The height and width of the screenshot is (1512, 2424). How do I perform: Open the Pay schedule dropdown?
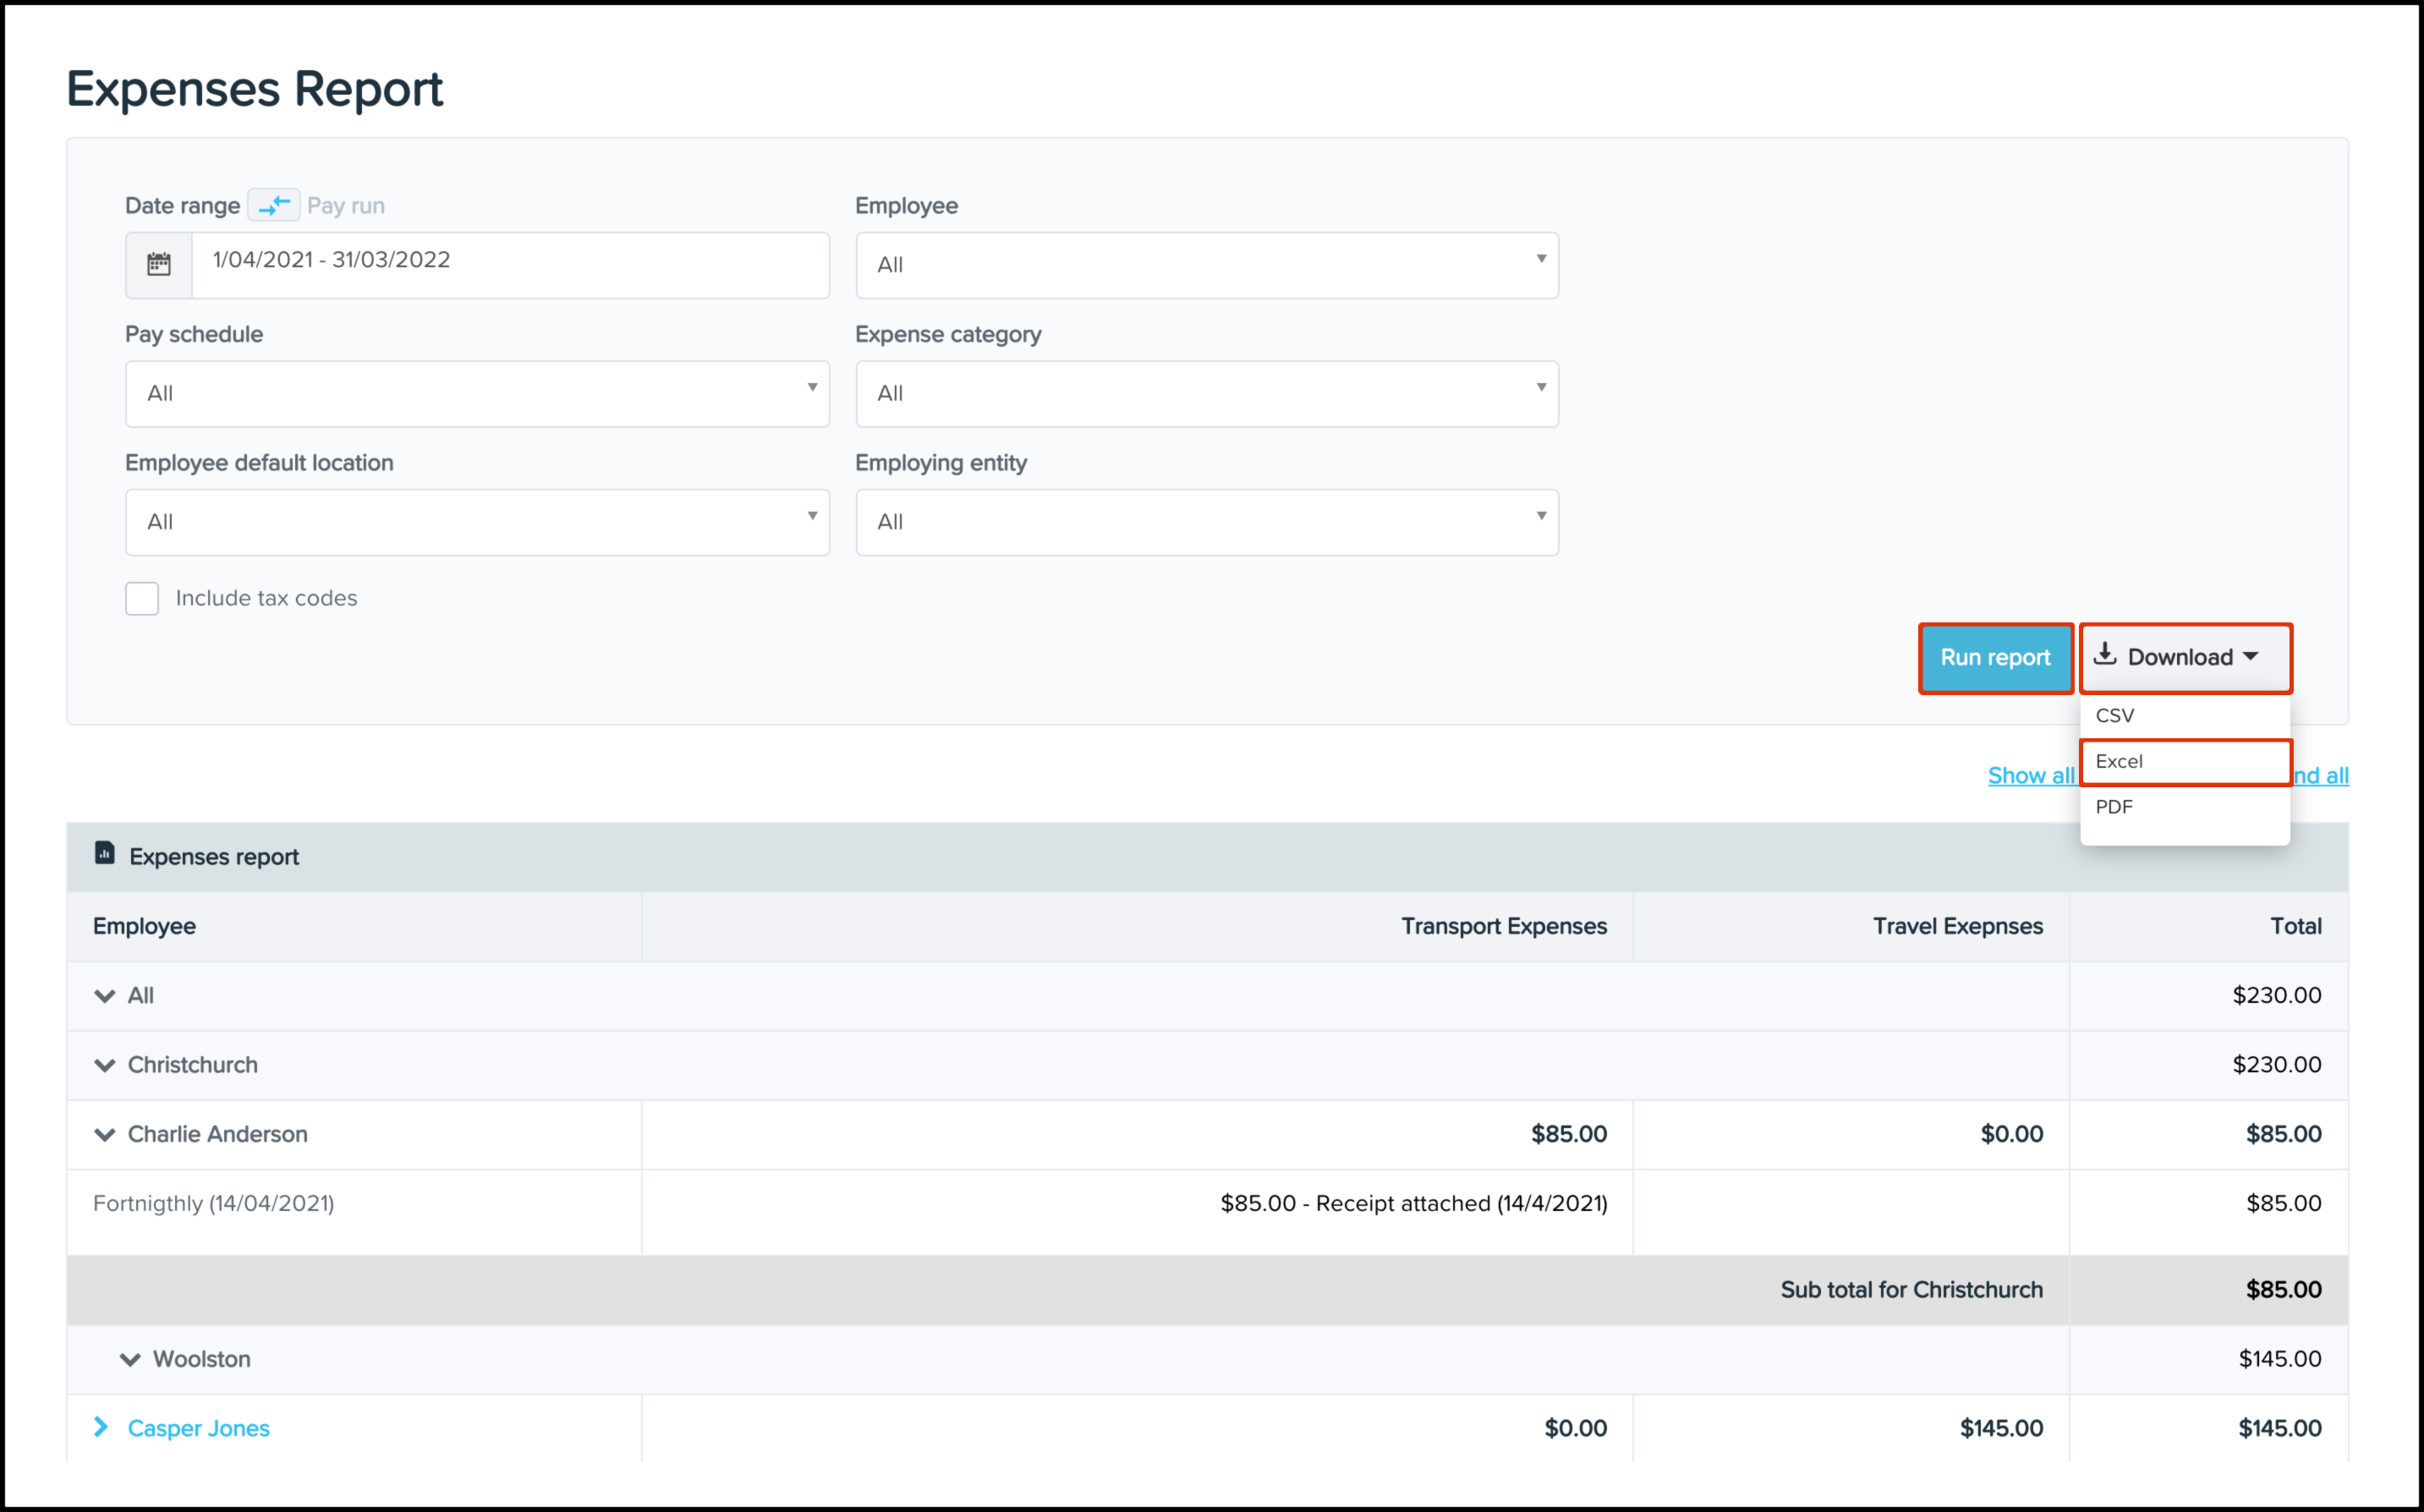(477, 393)
